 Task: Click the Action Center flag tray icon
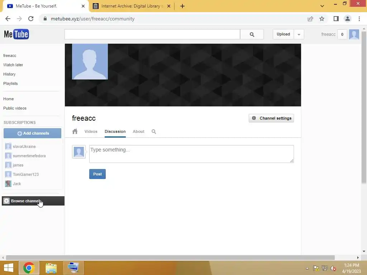point(316,268)
